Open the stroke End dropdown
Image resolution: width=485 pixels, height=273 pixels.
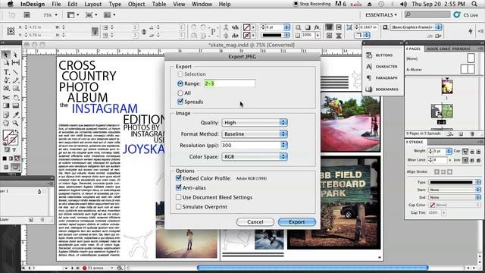click(x=455, y=197)
